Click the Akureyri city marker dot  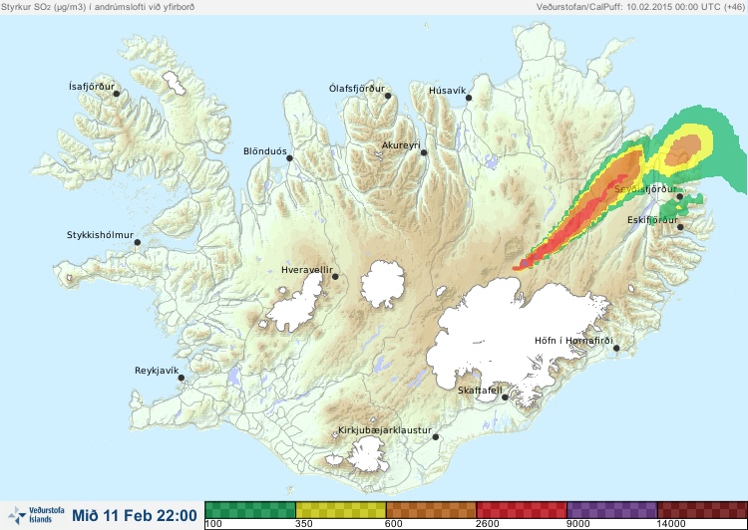click(x=424, y=152)
